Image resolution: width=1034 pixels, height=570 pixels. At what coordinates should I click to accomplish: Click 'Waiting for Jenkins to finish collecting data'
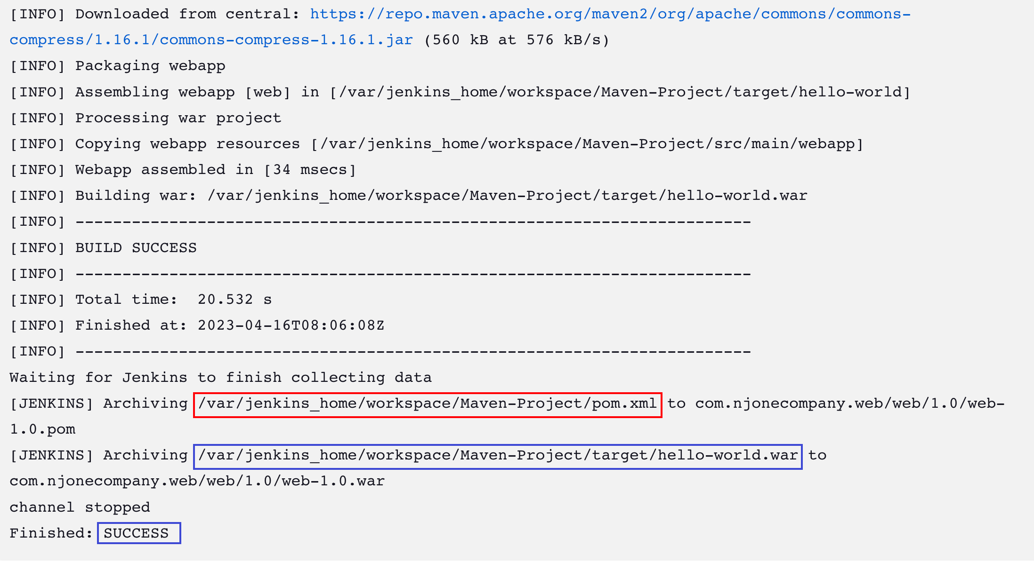tap(220, 378)
